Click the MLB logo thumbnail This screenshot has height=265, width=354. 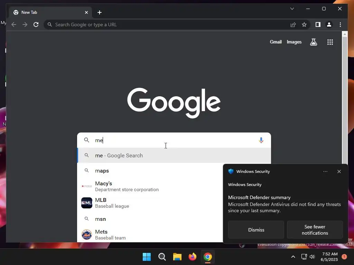point(87,203)
